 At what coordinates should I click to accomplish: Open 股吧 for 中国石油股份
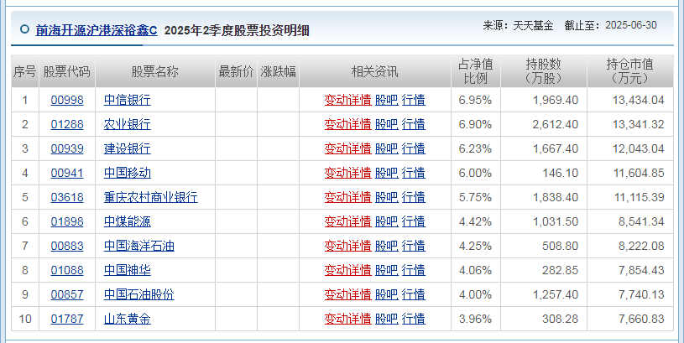coord(387,294)
